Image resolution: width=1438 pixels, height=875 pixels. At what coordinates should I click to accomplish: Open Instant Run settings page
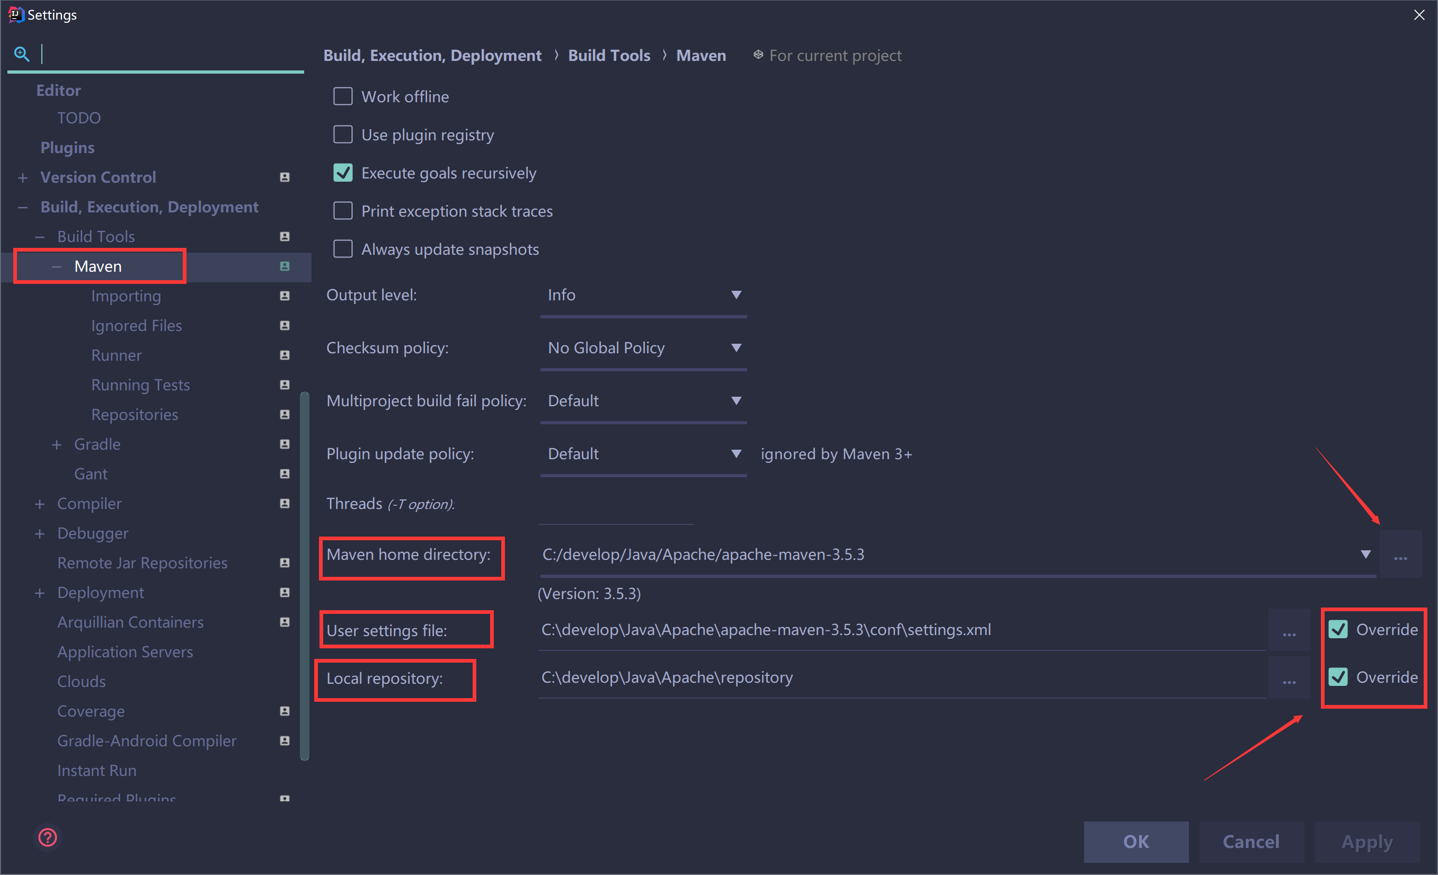97,771
